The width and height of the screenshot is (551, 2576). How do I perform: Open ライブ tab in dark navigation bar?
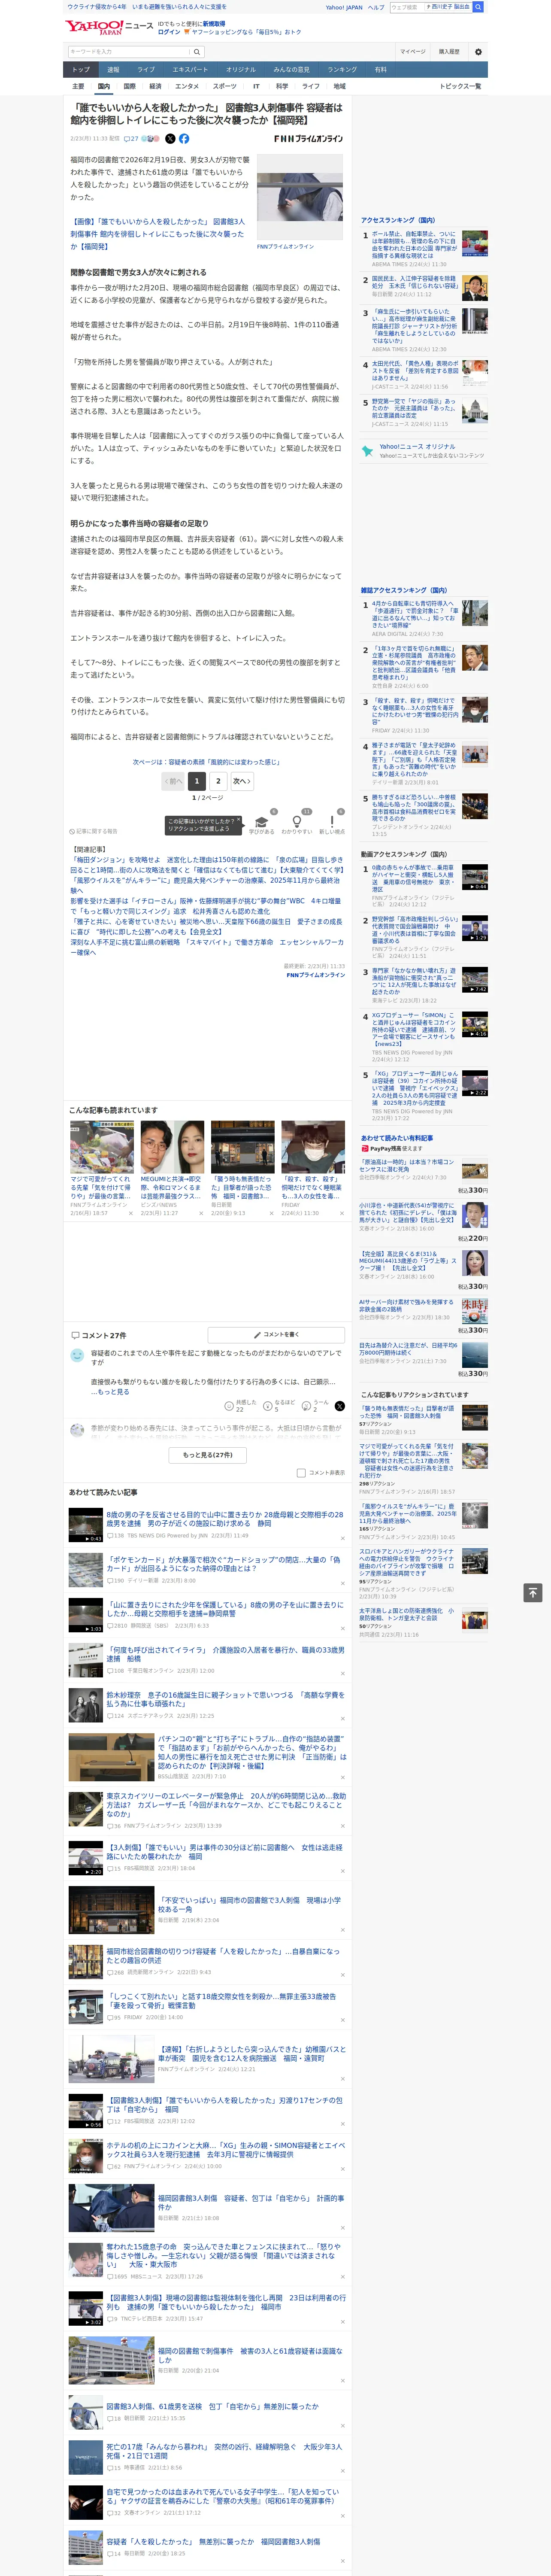(x=146, y=70)
